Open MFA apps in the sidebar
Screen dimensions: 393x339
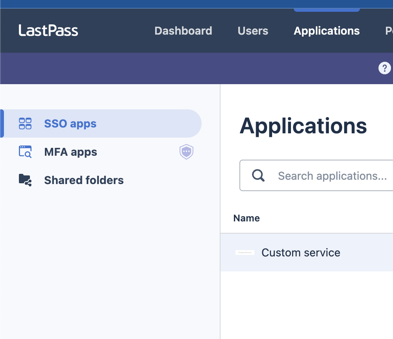[x=101, y=152]
